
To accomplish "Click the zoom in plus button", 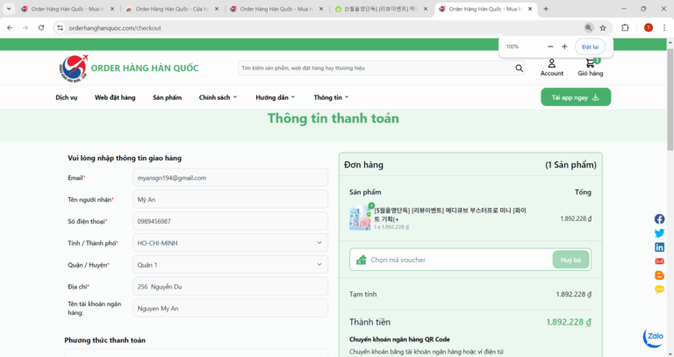I will pyautogui.click(x=564, y=46).
